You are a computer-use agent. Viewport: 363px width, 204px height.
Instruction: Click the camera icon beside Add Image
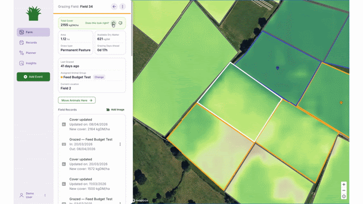click(x=108, y=109)
